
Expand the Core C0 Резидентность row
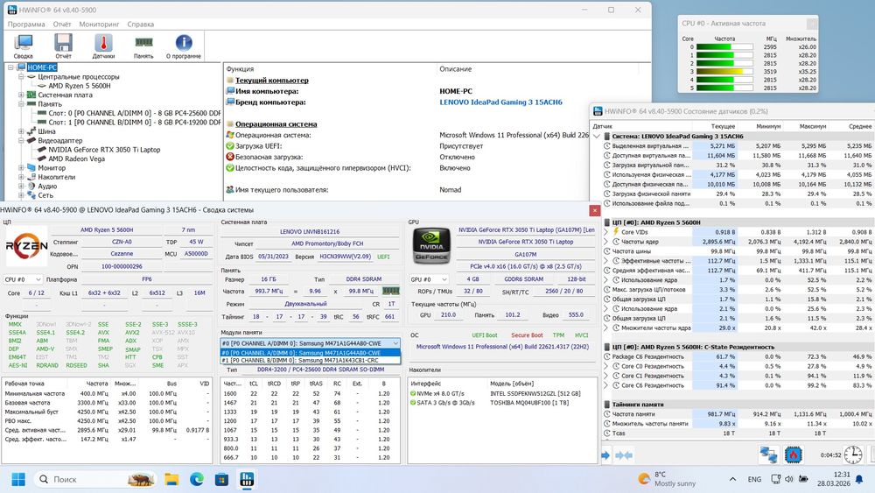pyautogui.click(x=606, y=366)
